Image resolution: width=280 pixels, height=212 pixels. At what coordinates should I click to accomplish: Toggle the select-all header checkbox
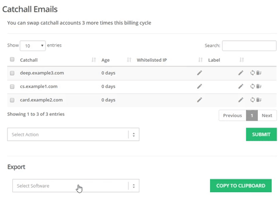(x=12, y=59)
